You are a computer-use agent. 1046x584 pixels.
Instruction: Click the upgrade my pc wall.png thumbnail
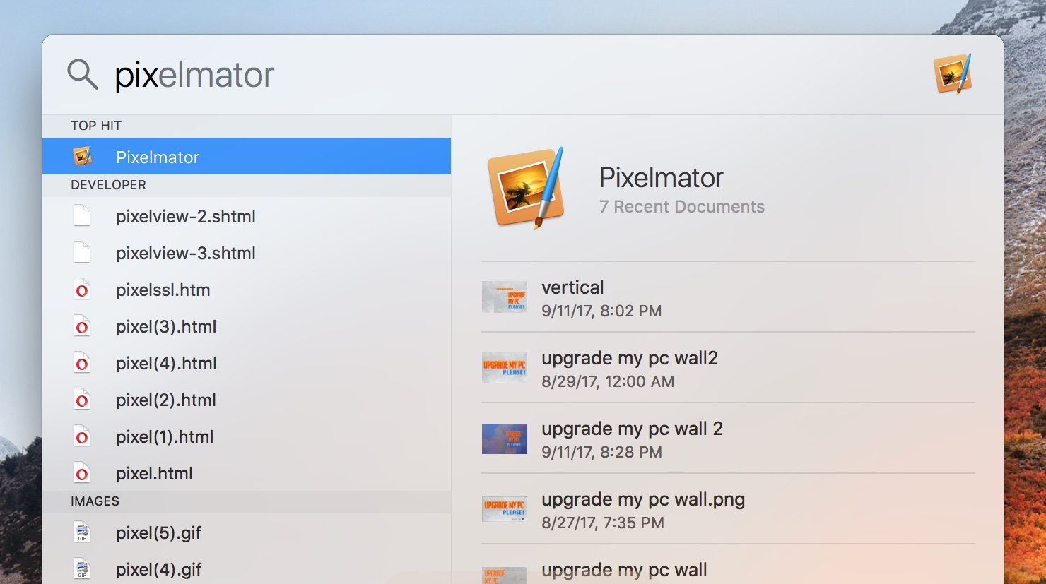click(504, 509)
